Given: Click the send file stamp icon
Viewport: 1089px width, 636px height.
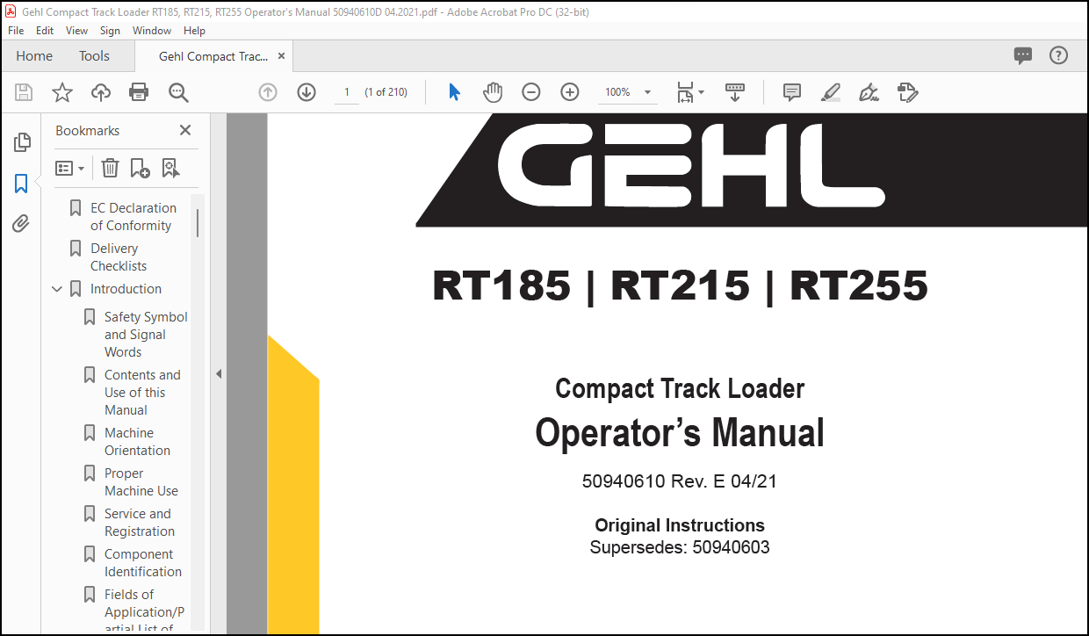Looking at the screenshot, I should (x=908, y=92).
